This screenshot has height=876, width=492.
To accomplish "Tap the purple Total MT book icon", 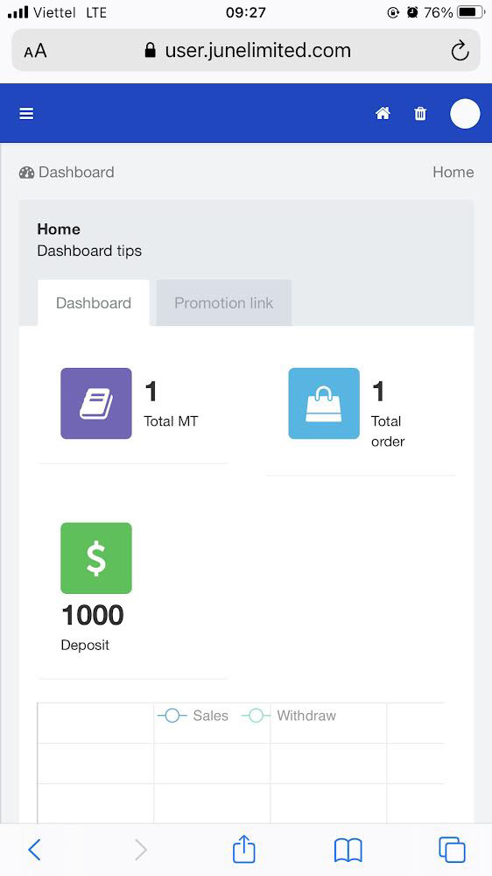I will (x=96, y=403).
